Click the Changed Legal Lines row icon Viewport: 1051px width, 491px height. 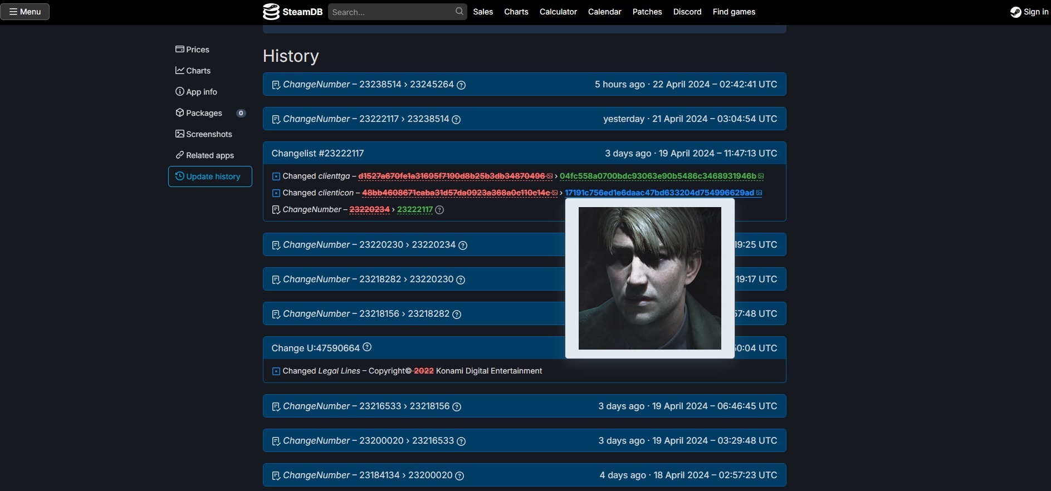[x=276, y=371]
